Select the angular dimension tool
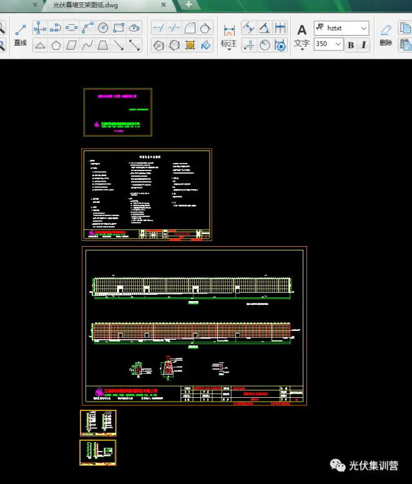 tap(265, 28)
